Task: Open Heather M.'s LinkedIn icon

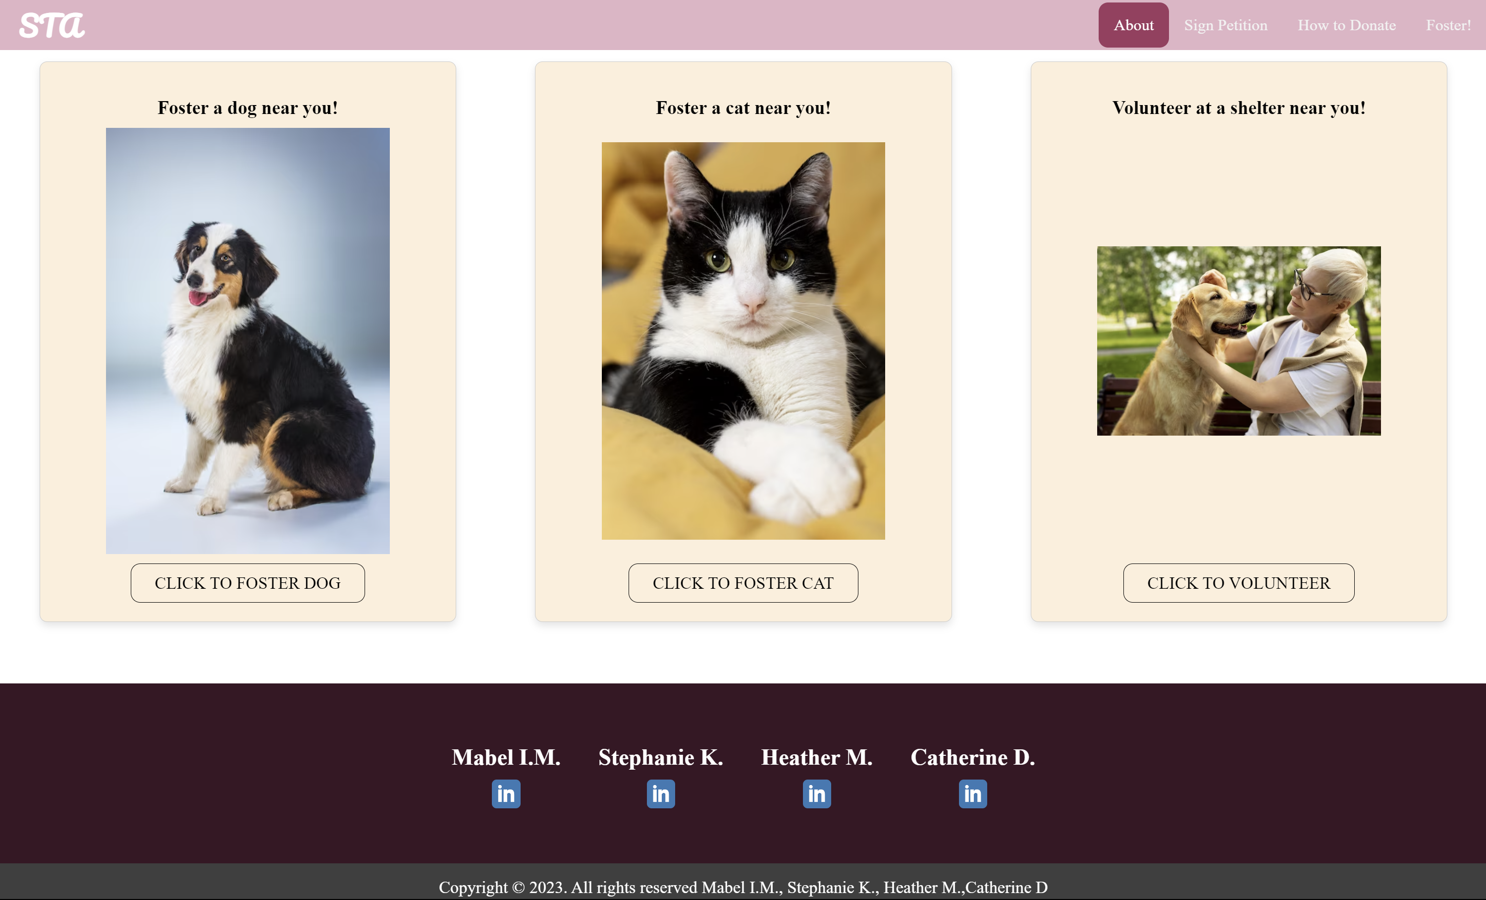Action: (x=817, y=794)
